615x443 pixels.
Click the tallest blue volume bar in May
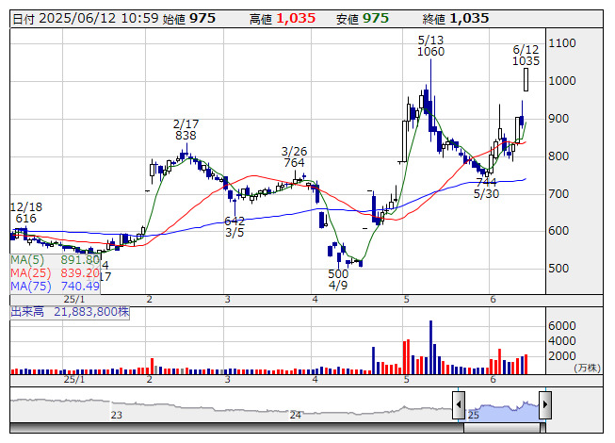coord(430,347)
